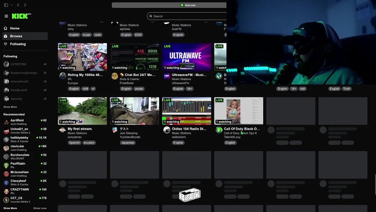This screenshot has height=212, width=376.
Task: Open recommended channel United21_en
Action: coord(25,130)
